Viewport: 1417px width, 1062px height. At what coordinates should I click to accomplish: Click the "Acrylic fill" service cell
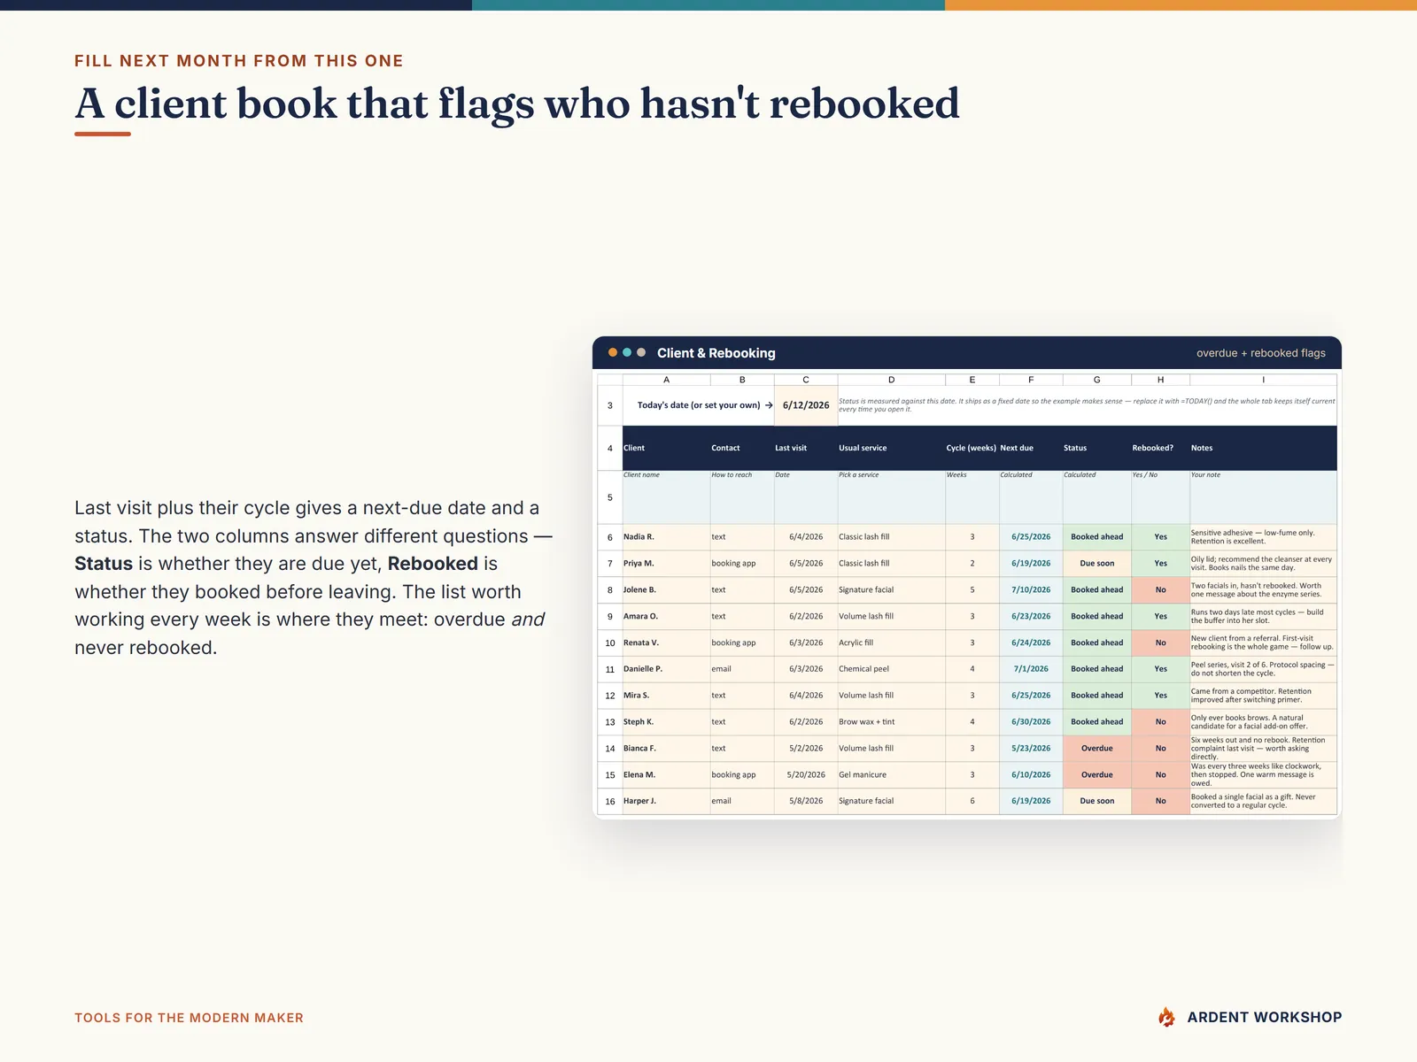coord(891,643)
